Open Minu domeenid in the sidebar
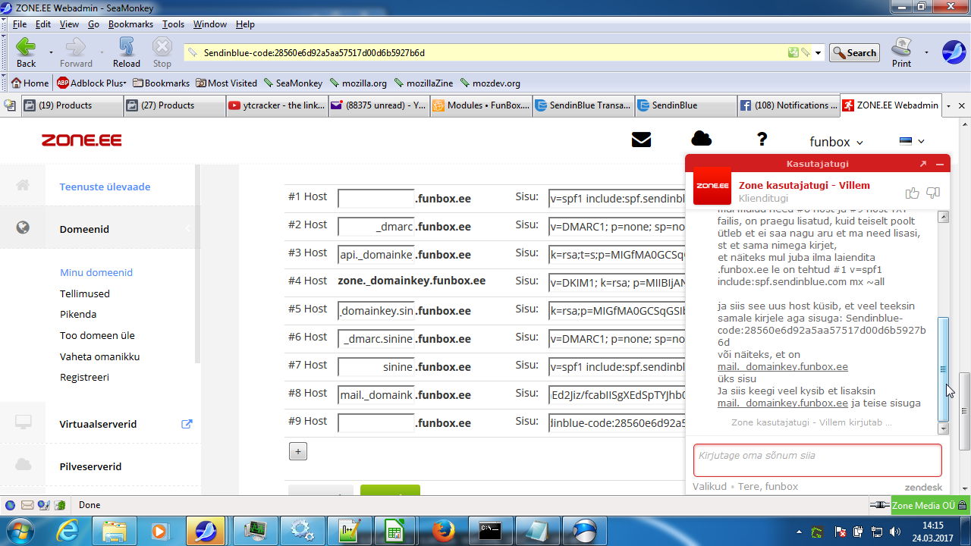 pos(96,272)
